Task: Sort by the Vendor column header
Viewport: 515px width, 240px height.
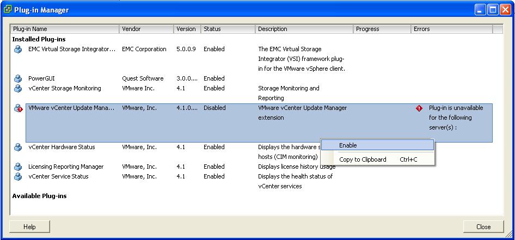Action: pyautogui.click(x=146, y=29)
